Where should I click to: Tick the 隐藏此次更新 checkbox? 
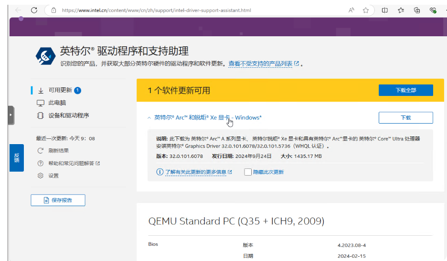tap(248, 172)
